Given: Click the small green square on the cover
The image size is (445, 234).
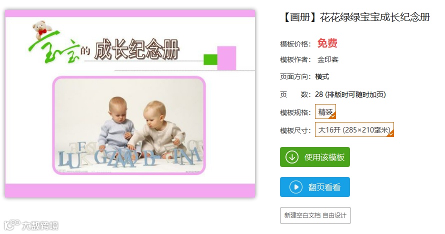Looking at the screenshot, I should tap(210, 59).
